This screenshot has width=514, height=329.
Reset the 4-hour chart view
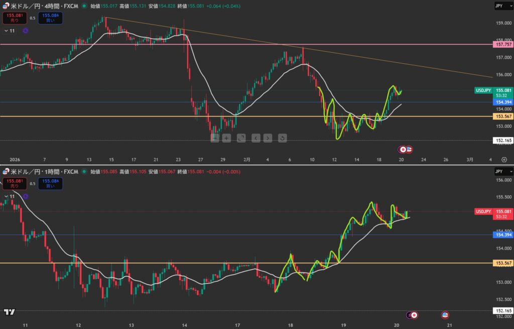(x=282, y=138)
